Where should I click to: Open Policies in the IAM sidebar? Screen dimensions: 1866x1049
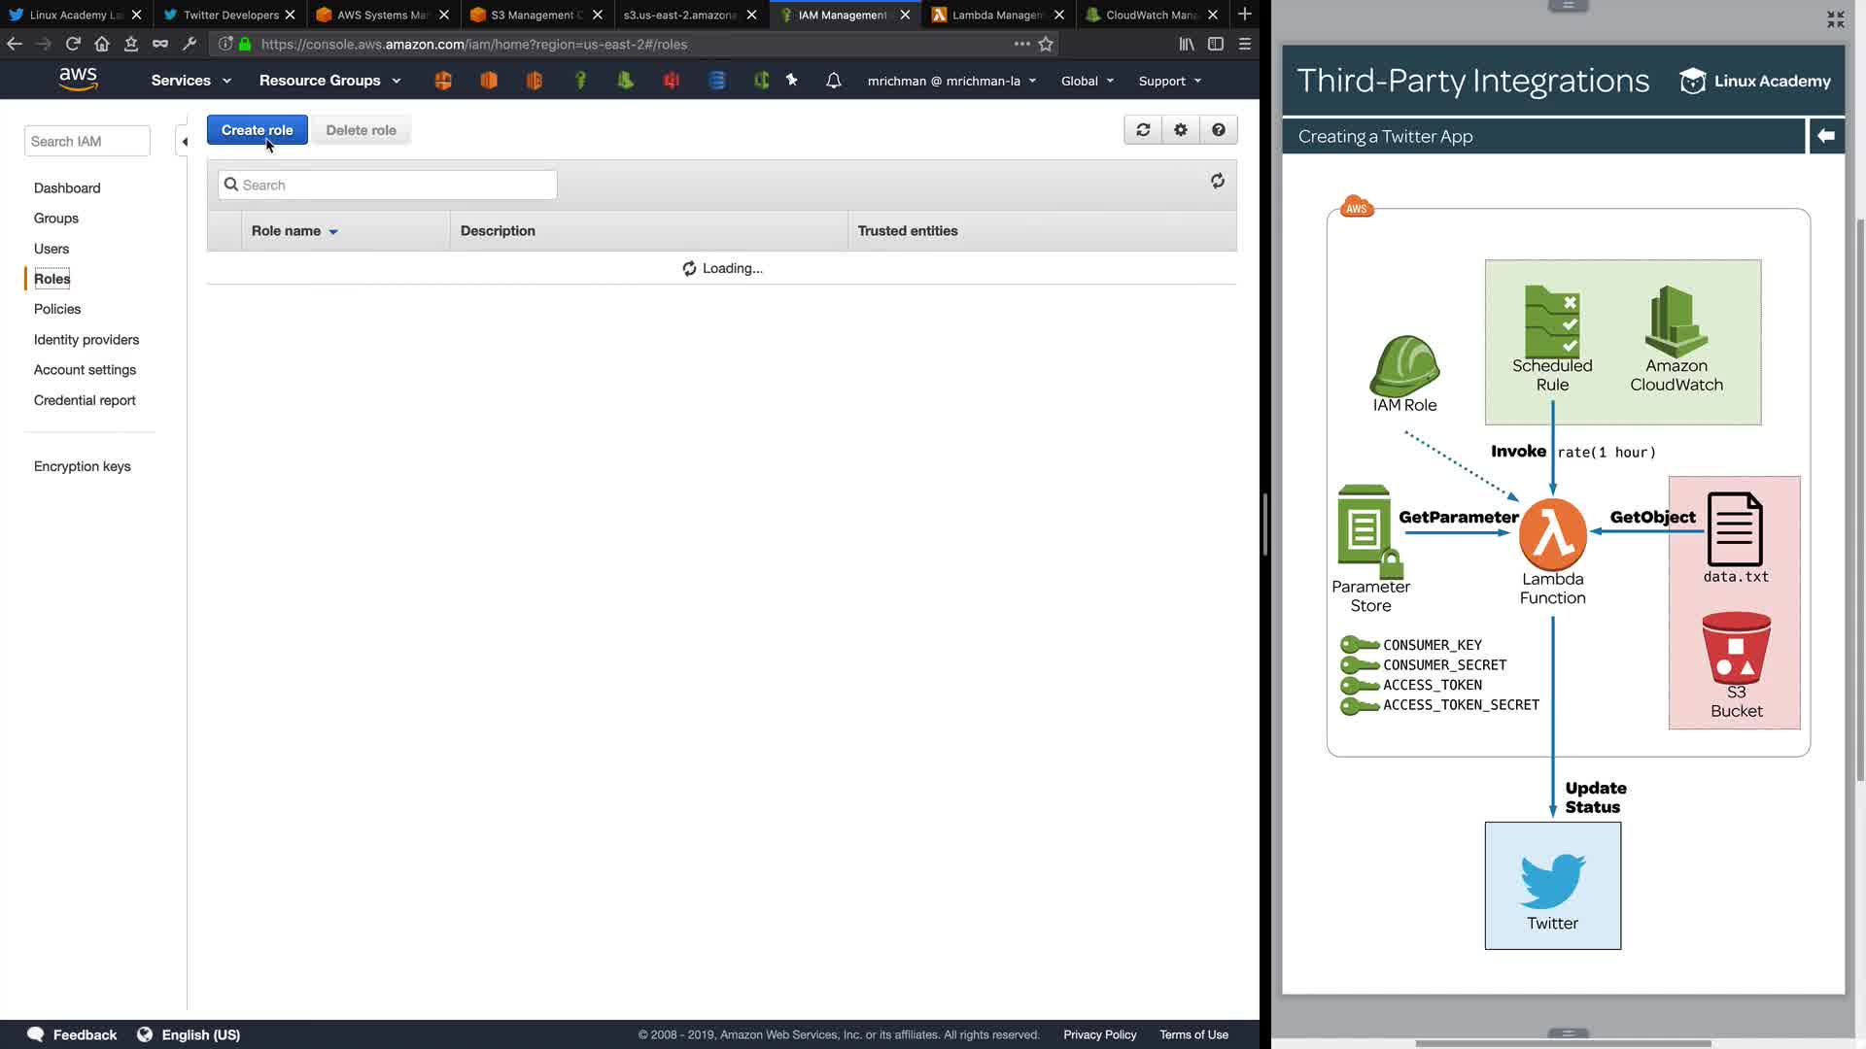(x=57, y=309)
